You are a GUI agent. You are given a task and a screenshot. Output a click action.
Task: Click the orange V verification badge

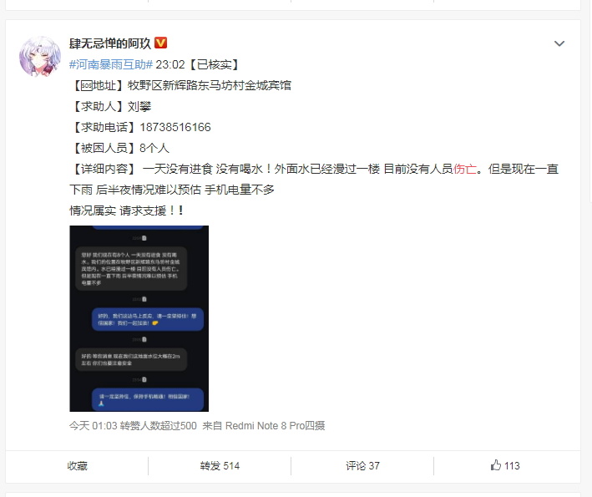[x=161, y=43]
